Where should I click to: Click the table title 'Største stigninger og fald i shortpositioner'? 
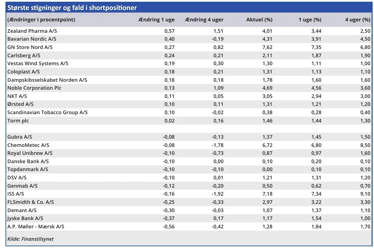click(x=72, y=8)
